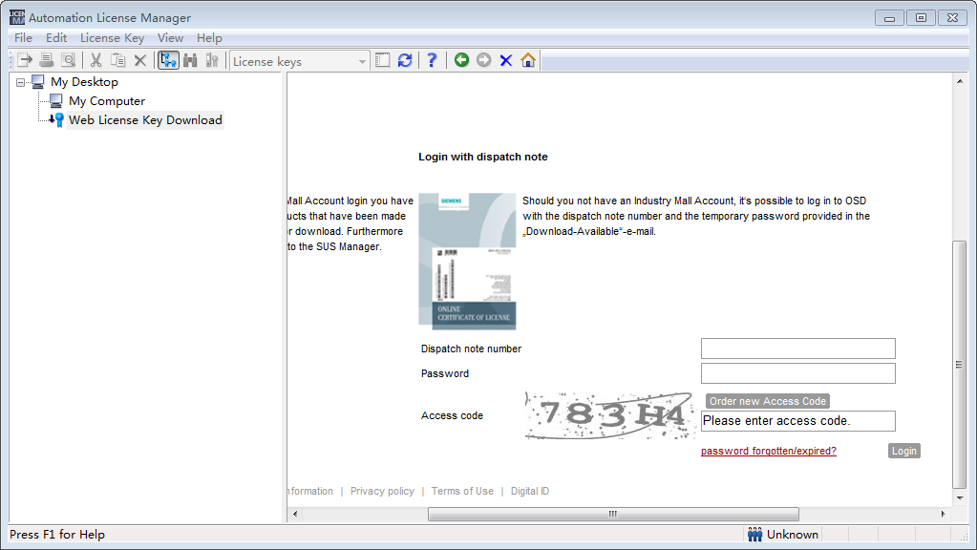The width and height of the screenshot is (977, 550).
Task: Click the My Desktop computer icon
Action: (38, 81)
